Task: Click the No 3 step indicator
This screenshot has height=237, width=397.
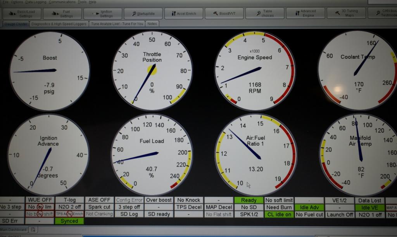Action: point(11,207)
